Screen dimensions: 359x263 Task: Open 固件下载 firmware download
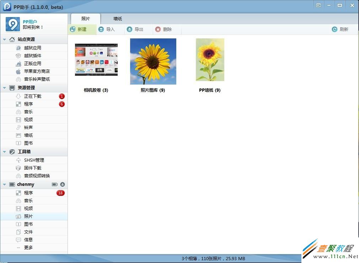34,168
